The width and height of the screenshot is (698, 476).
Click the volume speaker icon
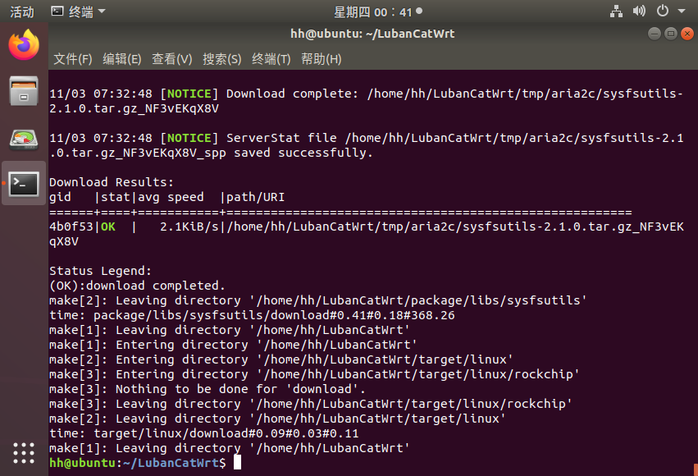point(639,11)
